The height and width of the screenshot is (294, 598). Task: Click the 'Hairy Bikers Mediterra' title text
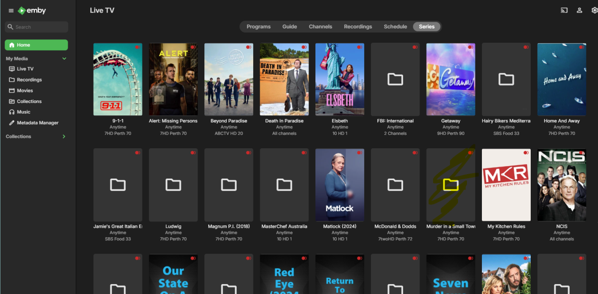coord(506,121)
